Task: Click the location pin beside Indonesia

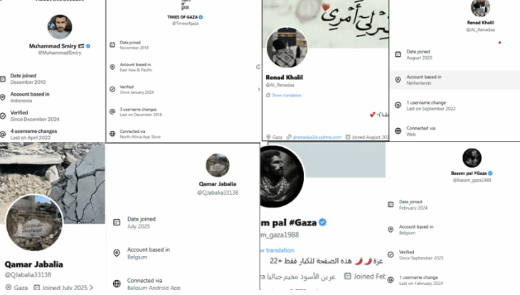Action: coord(3,97)
